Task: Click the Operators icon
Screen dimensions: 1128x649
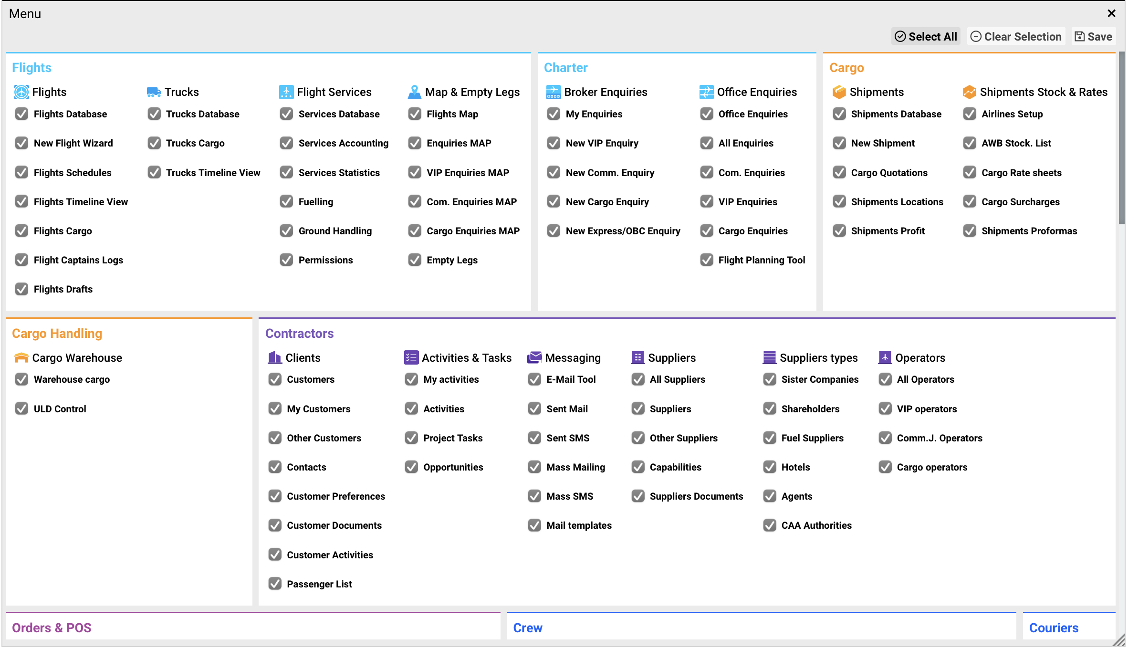Action: coord(885,358)
